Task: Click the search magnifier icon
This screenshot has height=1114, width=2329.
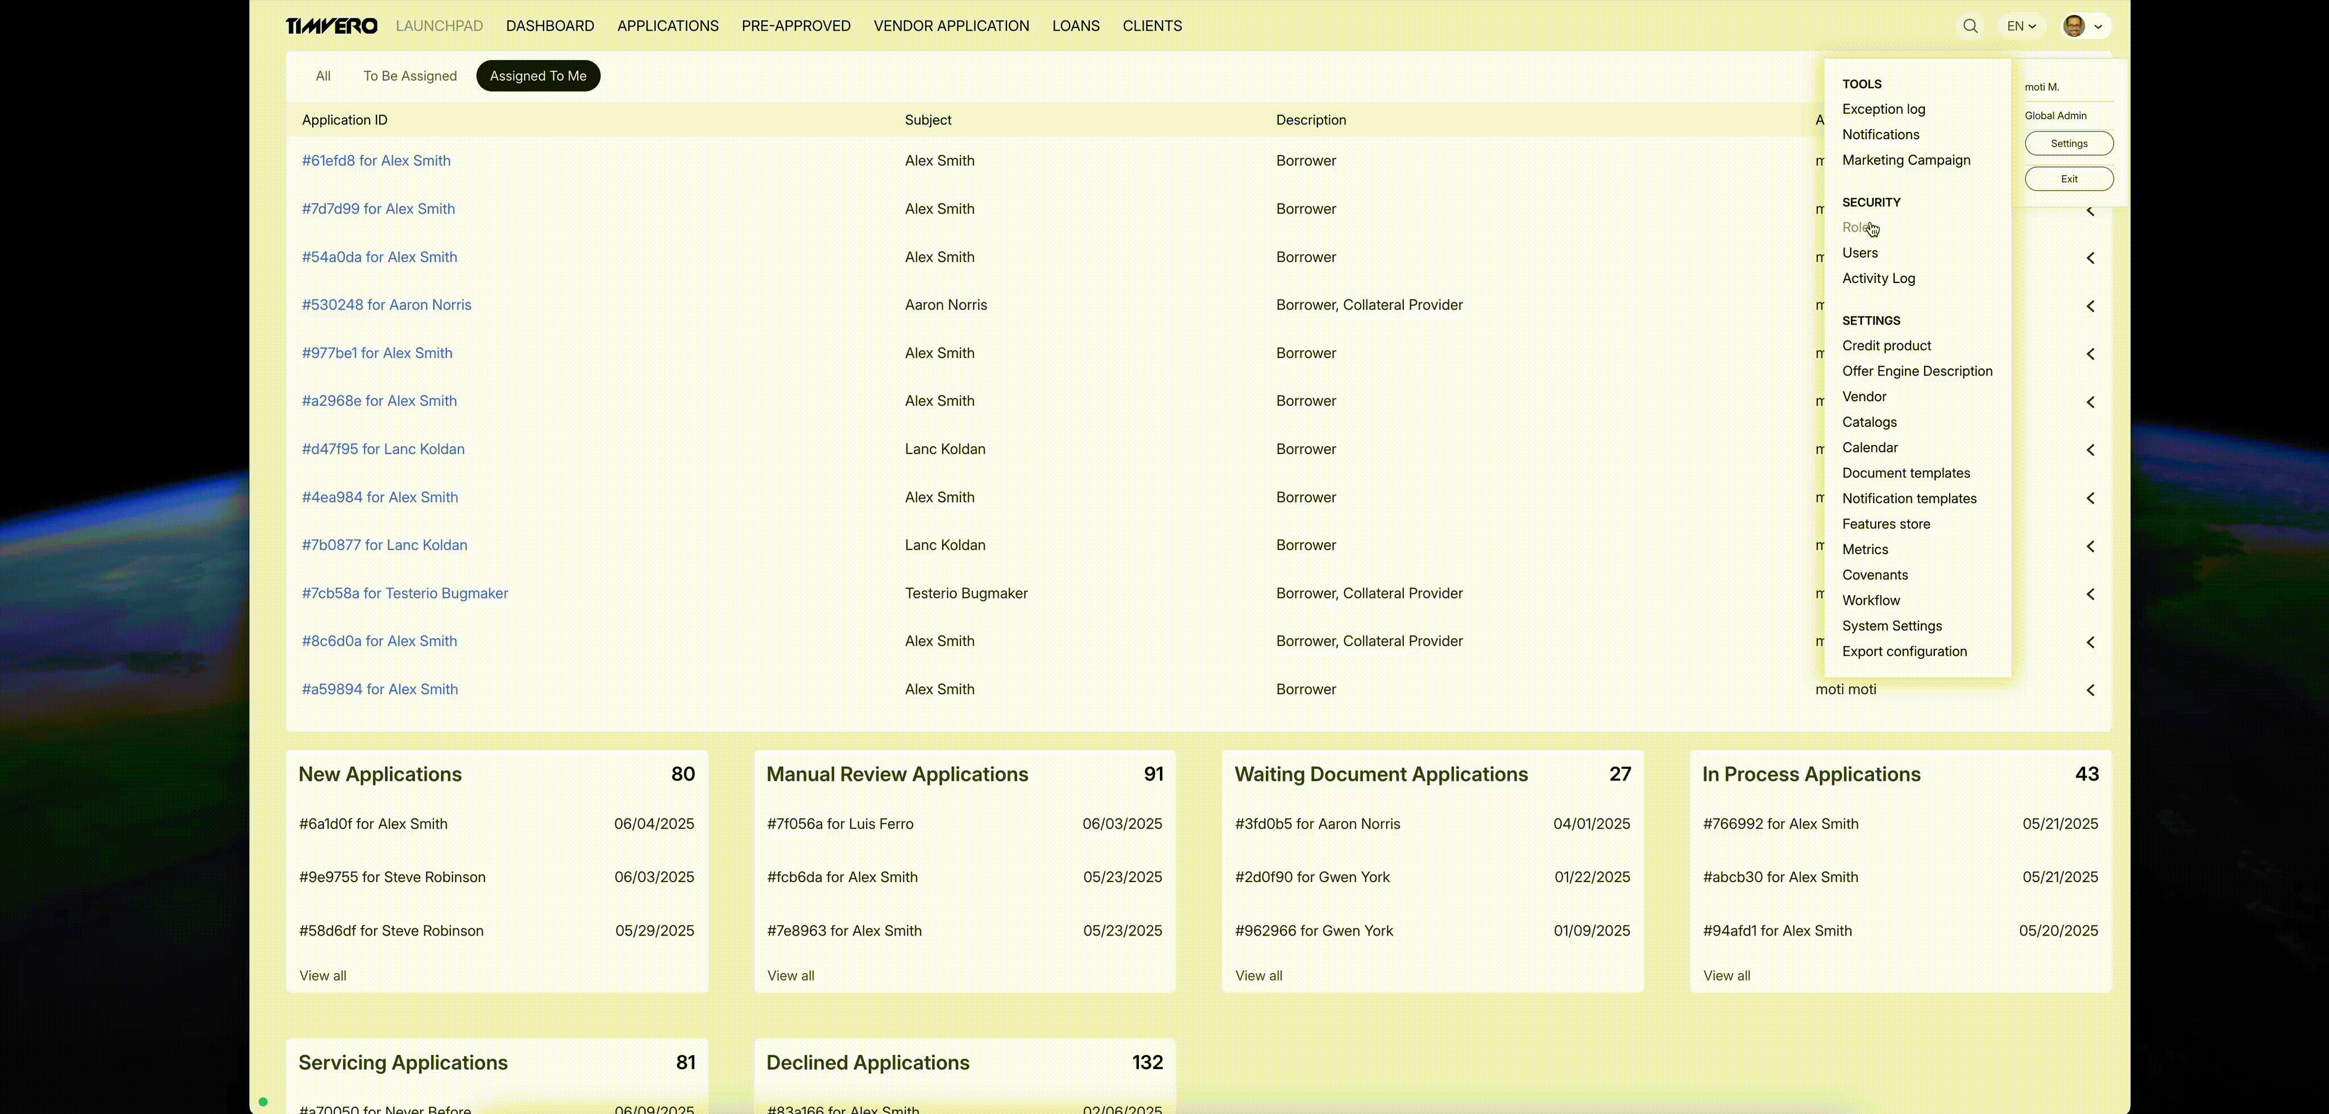Action: pos(1970,26)
